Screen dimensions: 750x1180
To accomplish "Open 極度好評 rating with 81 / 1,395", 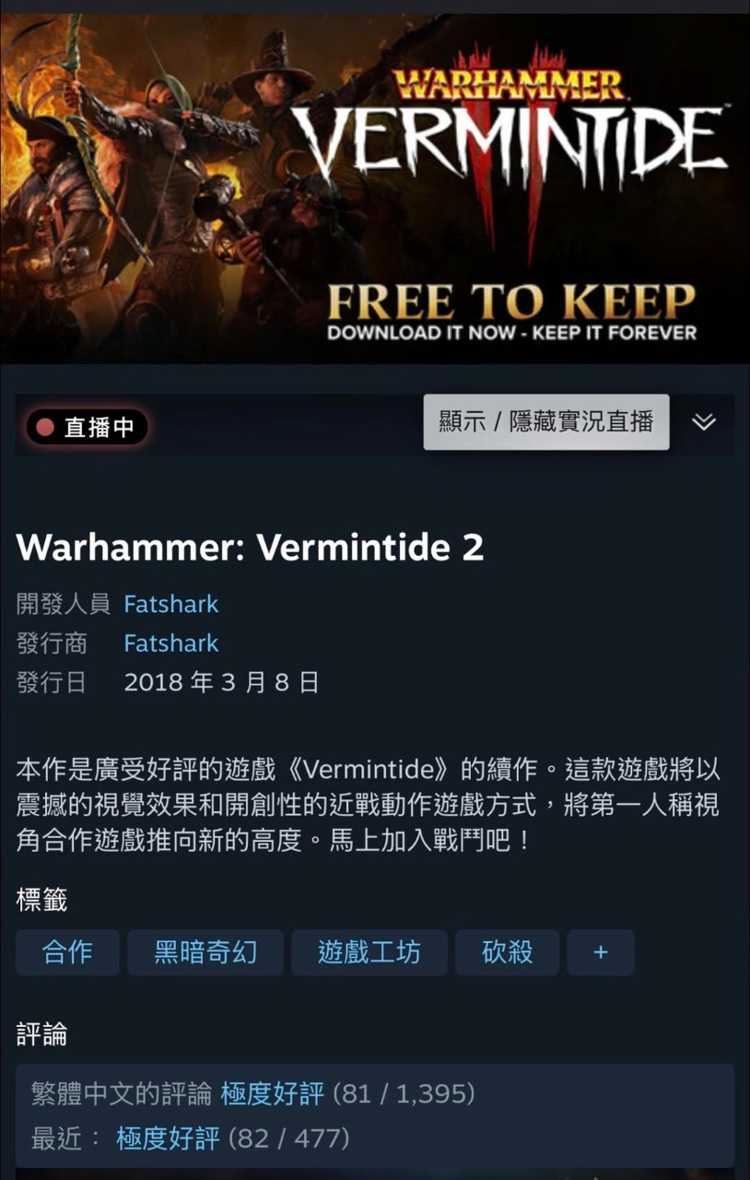I will tap(273, 1094).
